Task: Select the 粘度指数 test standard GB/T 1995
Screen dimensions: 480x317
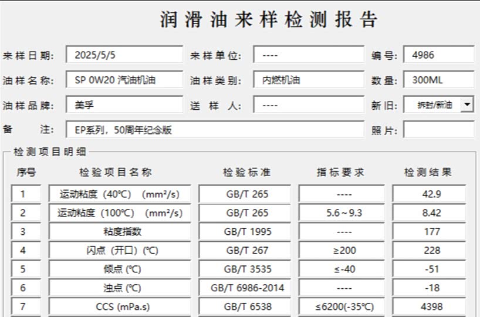Action: pyautogui.click(x=249, y=232)
